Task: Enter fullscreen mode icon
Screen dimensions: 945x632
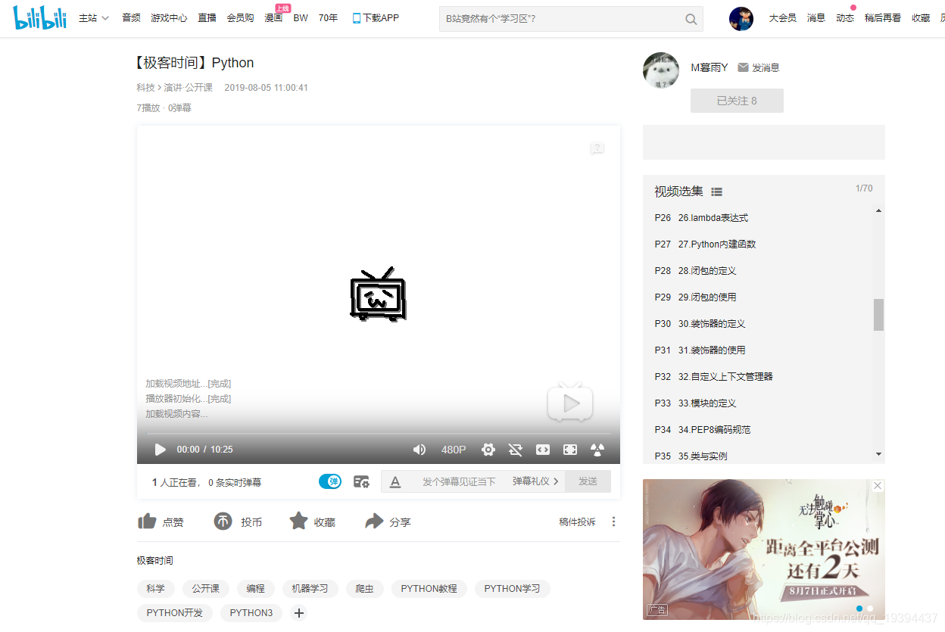Action: (570, 450)
